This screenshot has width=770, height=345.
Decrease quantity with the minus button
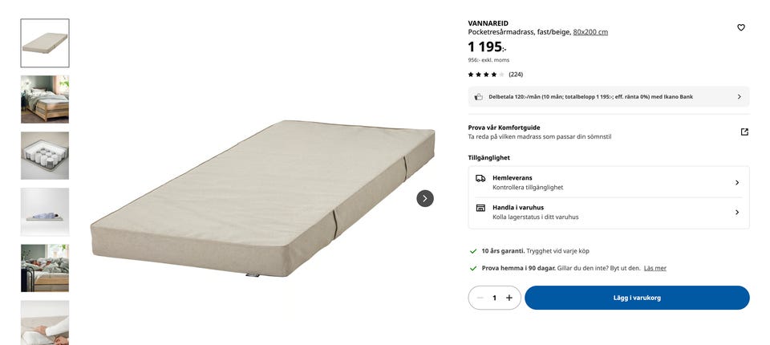[480, 298]
